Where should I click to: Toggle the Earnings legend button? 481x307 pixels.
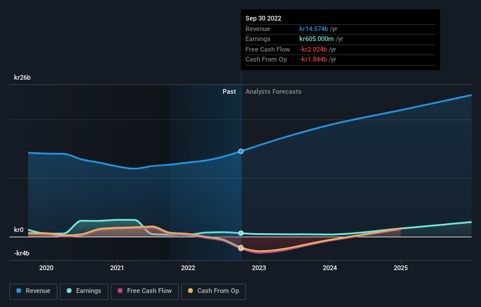(84, 291)
